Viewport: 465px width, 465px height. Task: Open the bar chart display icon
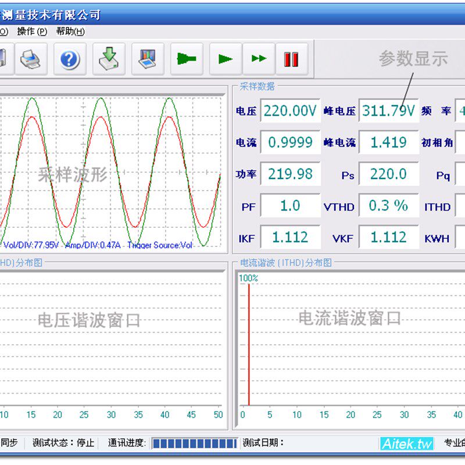point(148,59)
